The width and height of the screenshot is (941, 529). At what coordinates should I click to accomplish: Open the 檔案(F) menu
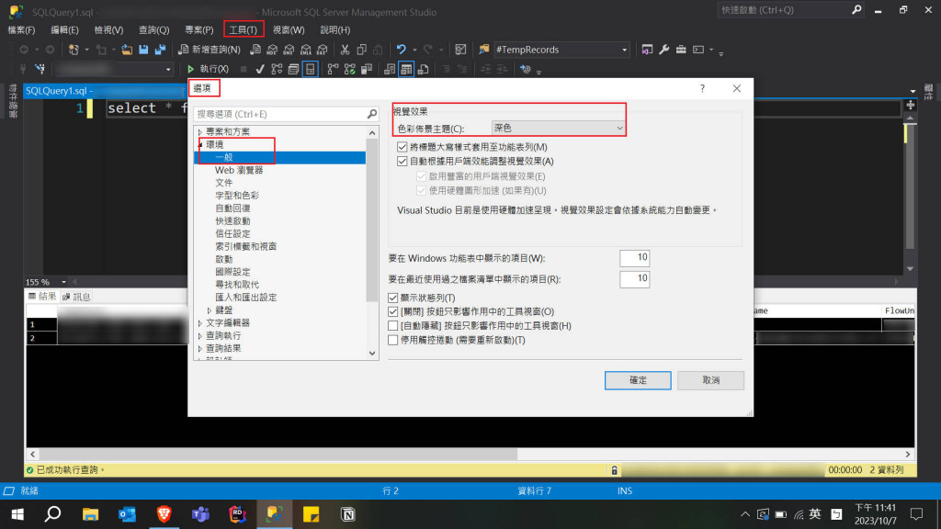21,29
